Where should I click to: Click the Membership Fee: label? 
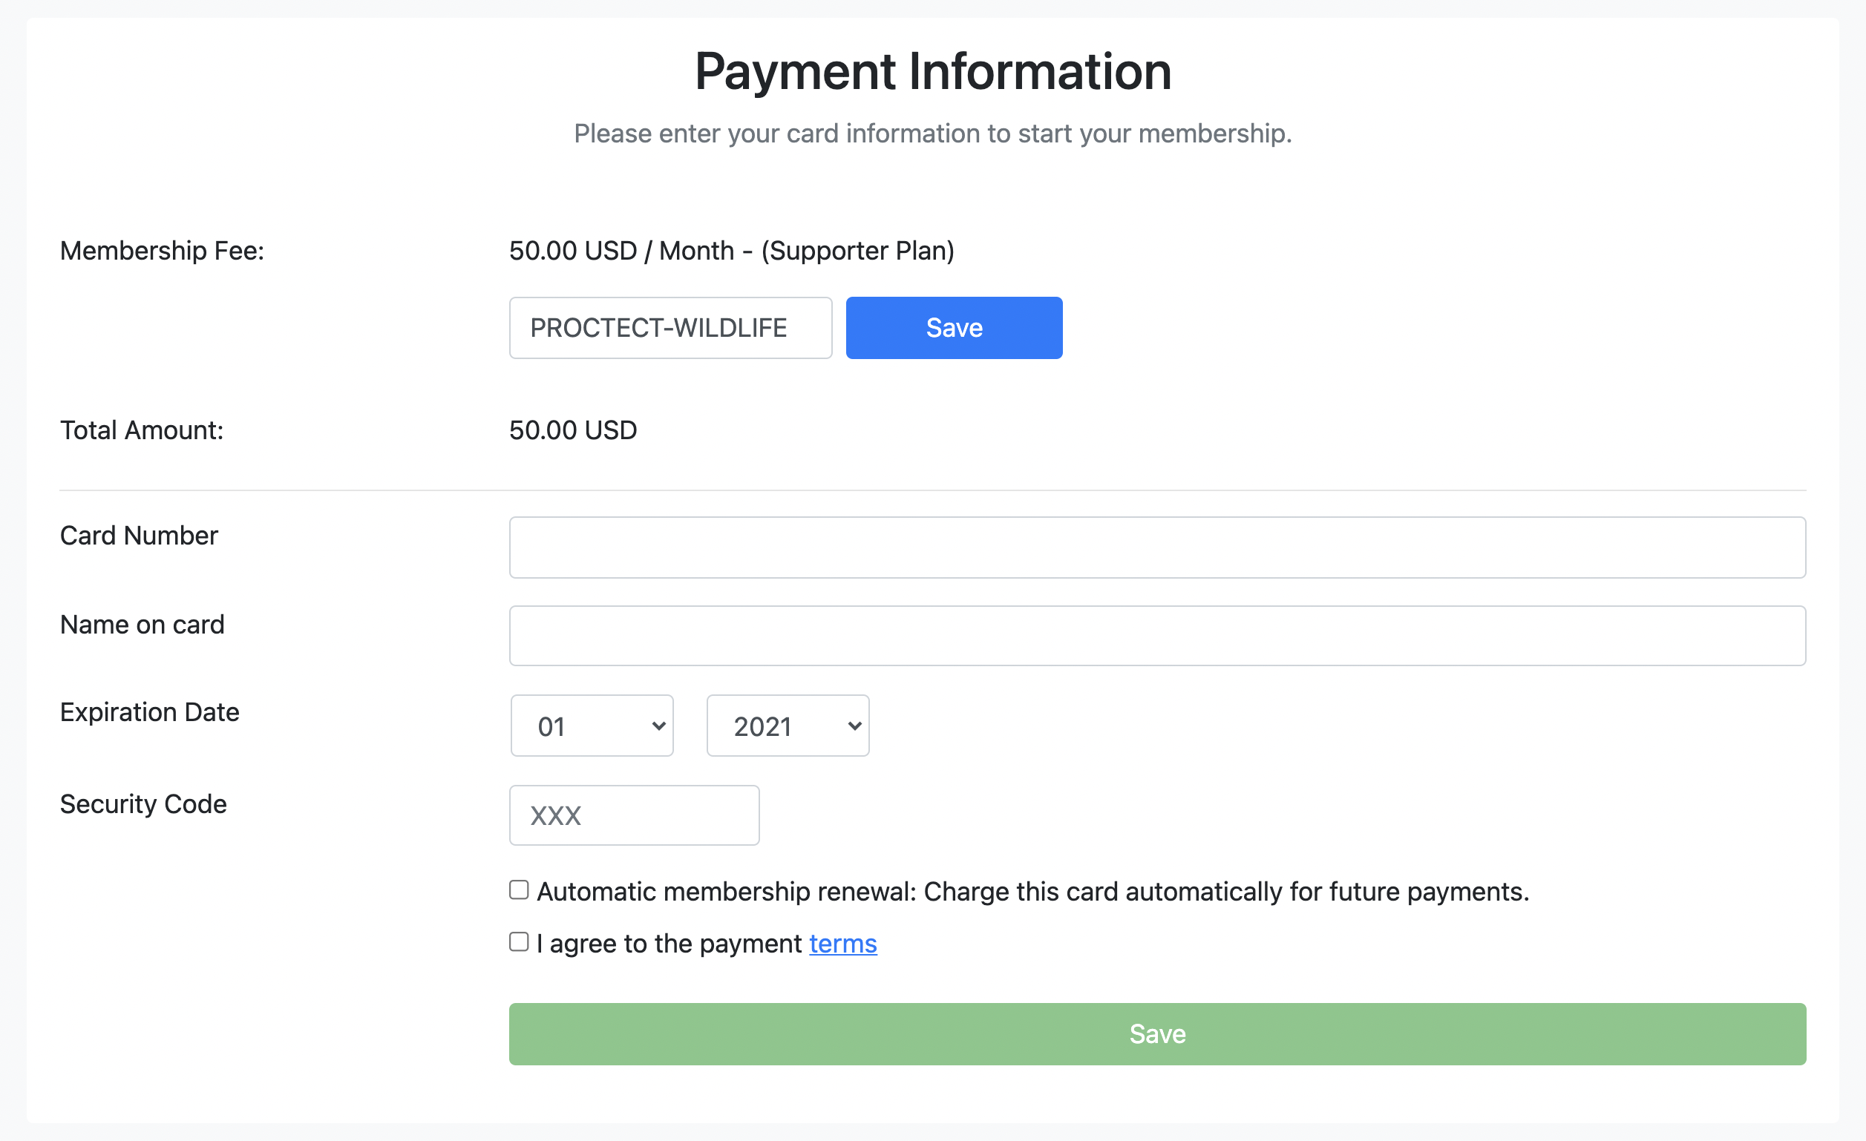point(162,251)
